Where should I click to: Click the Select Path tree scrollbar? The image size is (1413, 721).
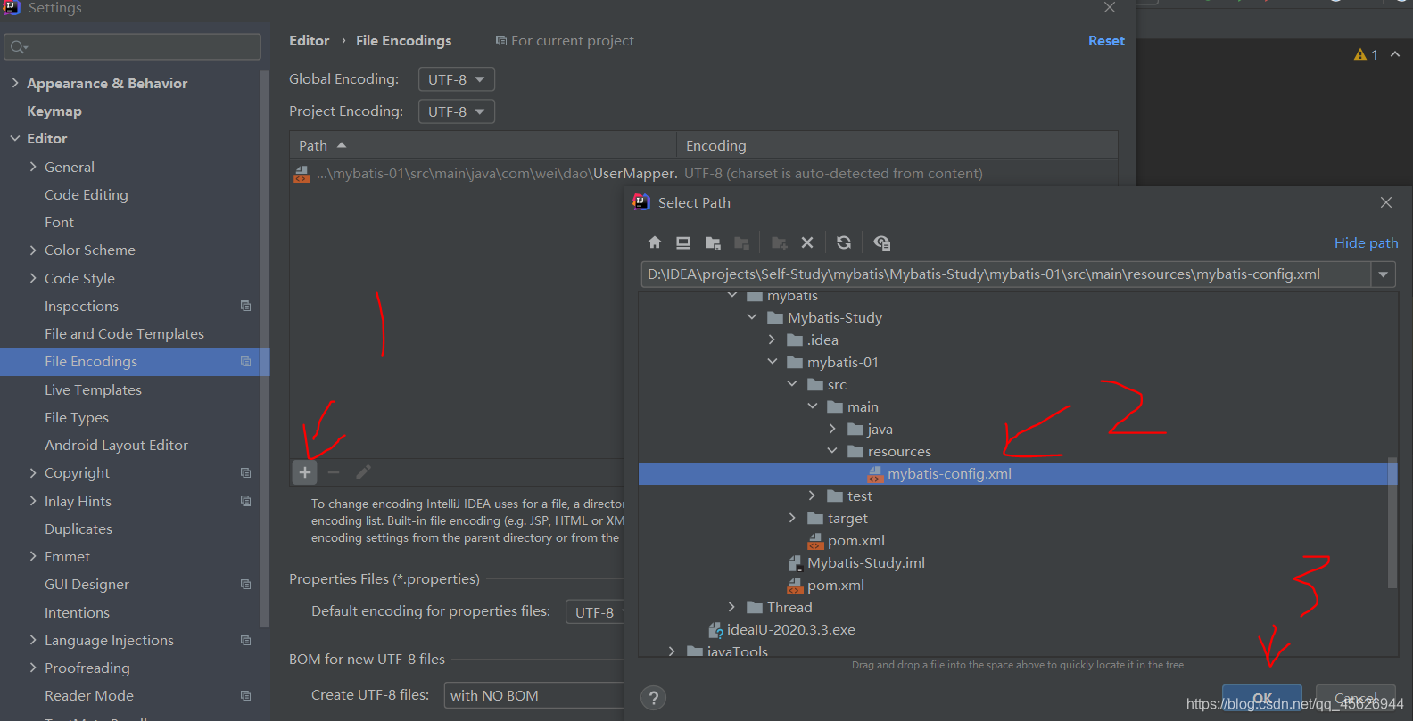tap(1392, 523)
